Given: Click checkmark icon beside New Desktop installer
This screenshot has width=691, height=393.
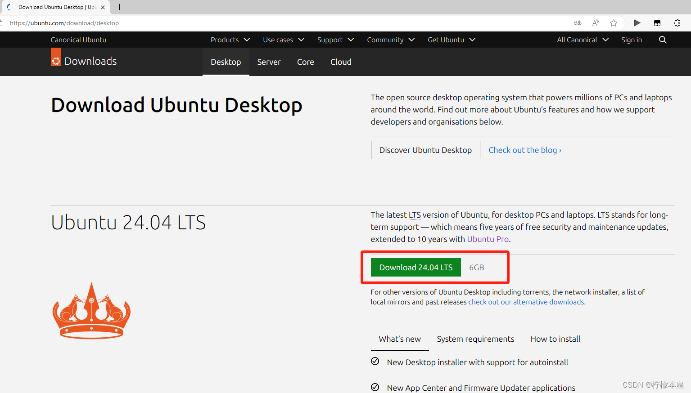Looking at the screenshot, I should point(375,361).
